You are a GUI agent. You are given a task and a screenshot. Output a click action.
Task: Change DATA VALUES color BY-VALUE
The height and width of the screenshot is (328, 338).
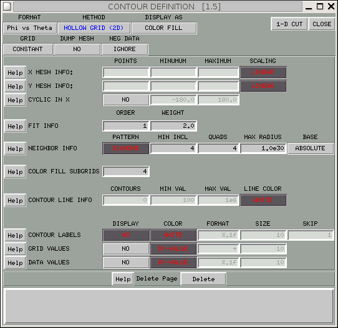[173, 263]
